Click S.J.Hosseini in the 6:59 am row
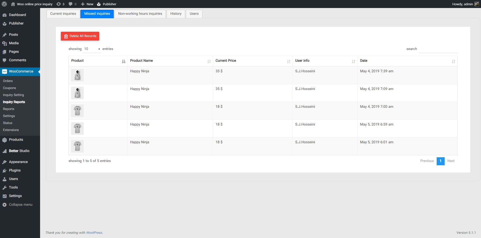Screen dimensions: 481x238 (305, 124)
